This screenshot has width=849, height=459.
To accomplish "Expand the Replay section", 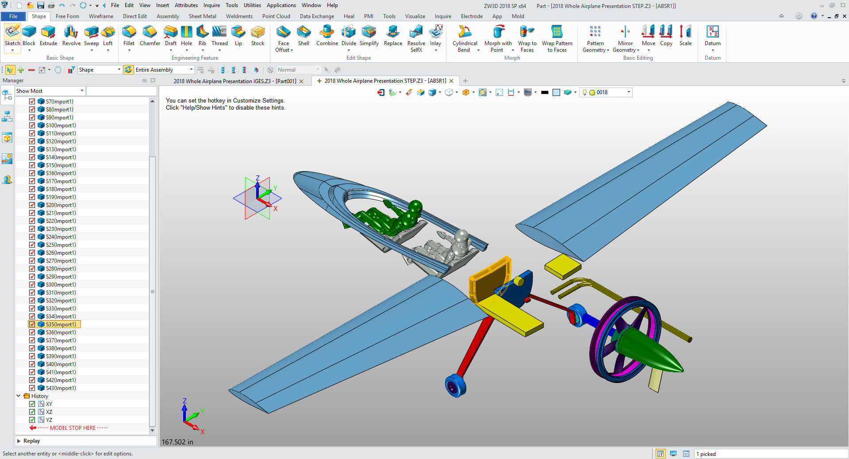I will click(x=19, y=441).
